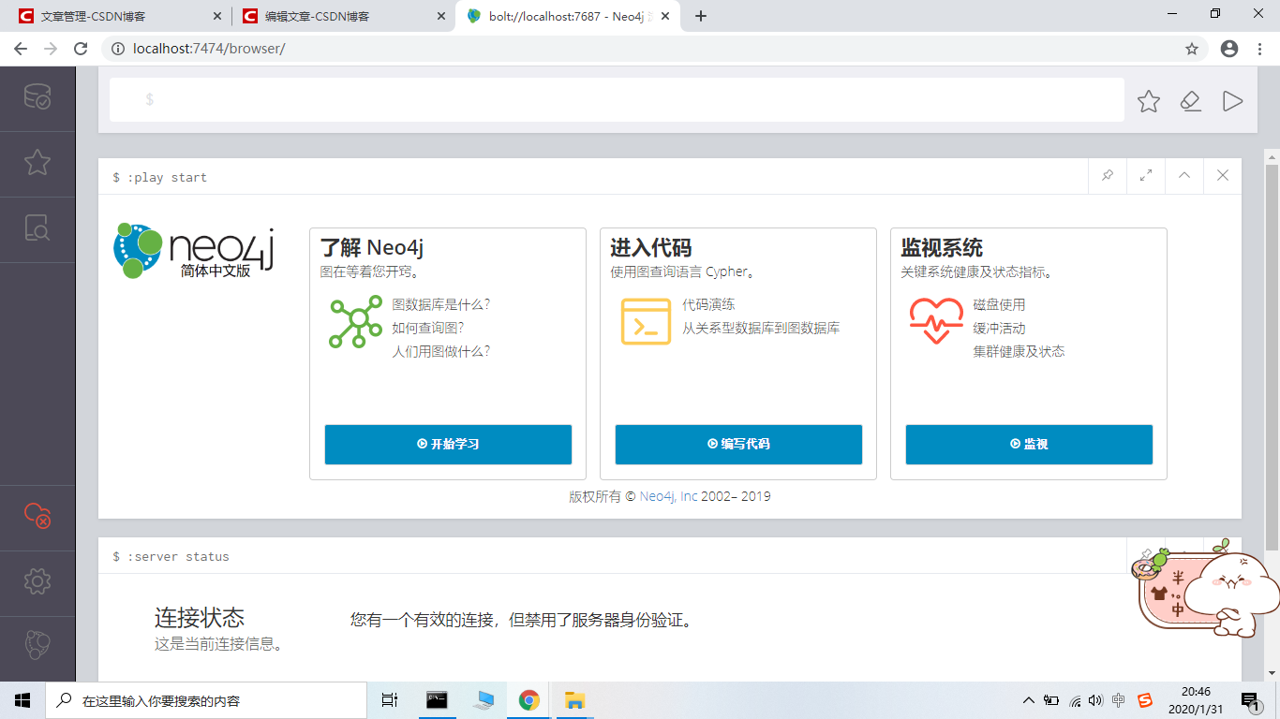This screenshot has height=719, width=1280.
Task: Open a new browser tab
Action: (x=701, y=16)
